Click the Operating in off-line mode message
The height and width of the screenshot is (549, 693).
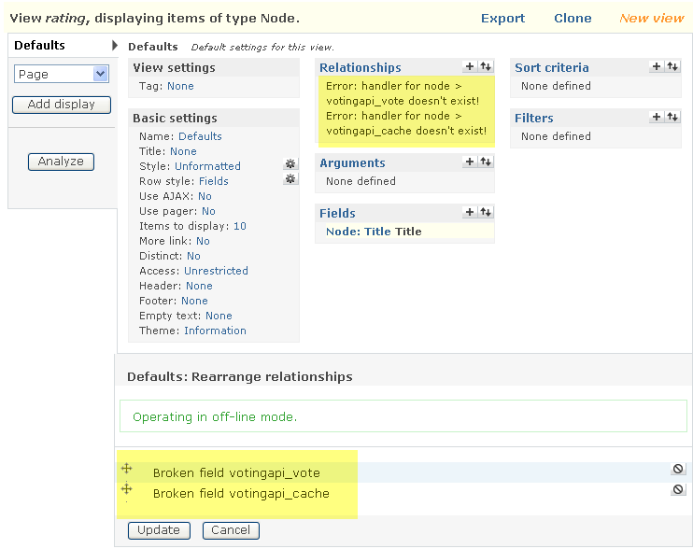tap(215, 417)
